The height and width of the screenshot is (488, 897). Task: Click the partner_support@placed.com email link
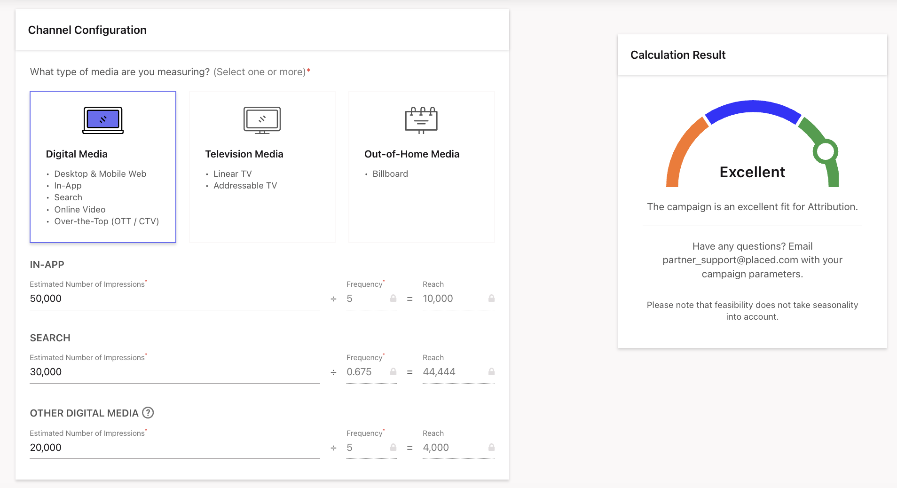pyautogui.click(x=730, y=260)
